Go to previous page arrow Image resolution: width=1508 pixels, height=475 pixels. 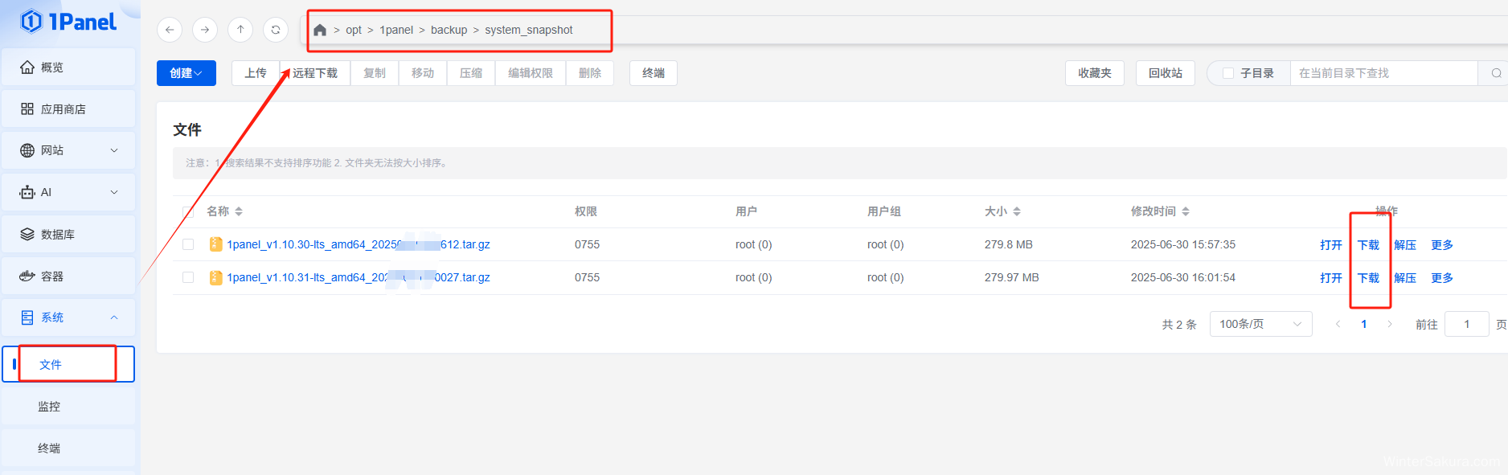(x=1338, y=324)
